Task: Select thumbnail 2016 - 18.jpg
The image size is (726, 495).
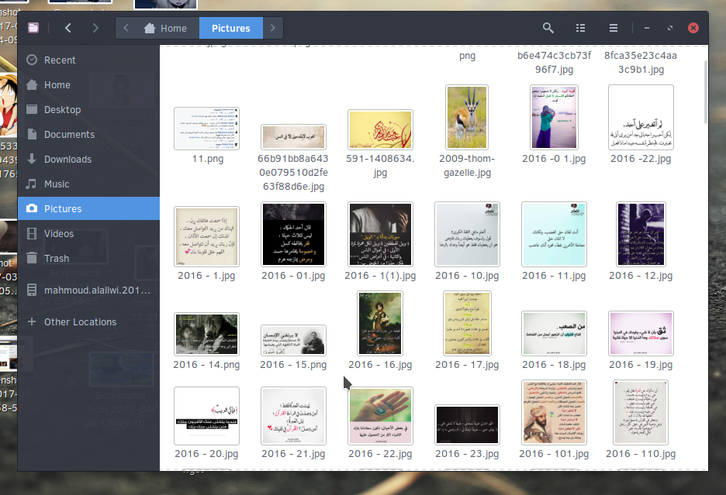Action: coord(554,334)
